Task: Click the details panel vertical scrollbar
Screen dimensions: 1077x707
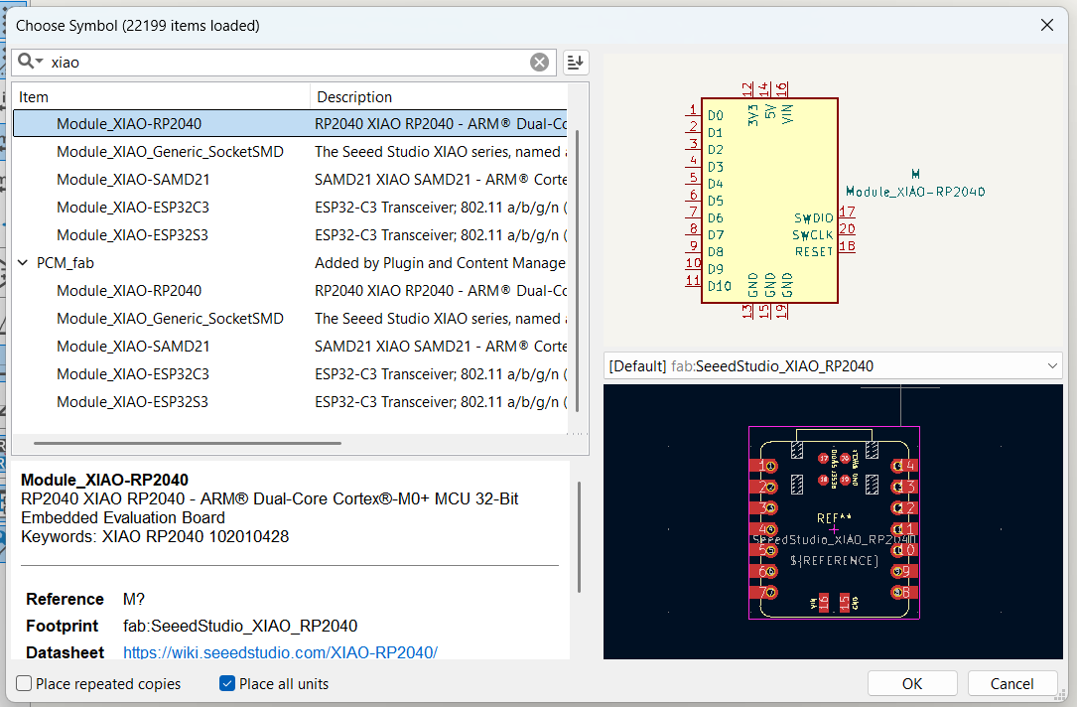Action: click(579, 536)
